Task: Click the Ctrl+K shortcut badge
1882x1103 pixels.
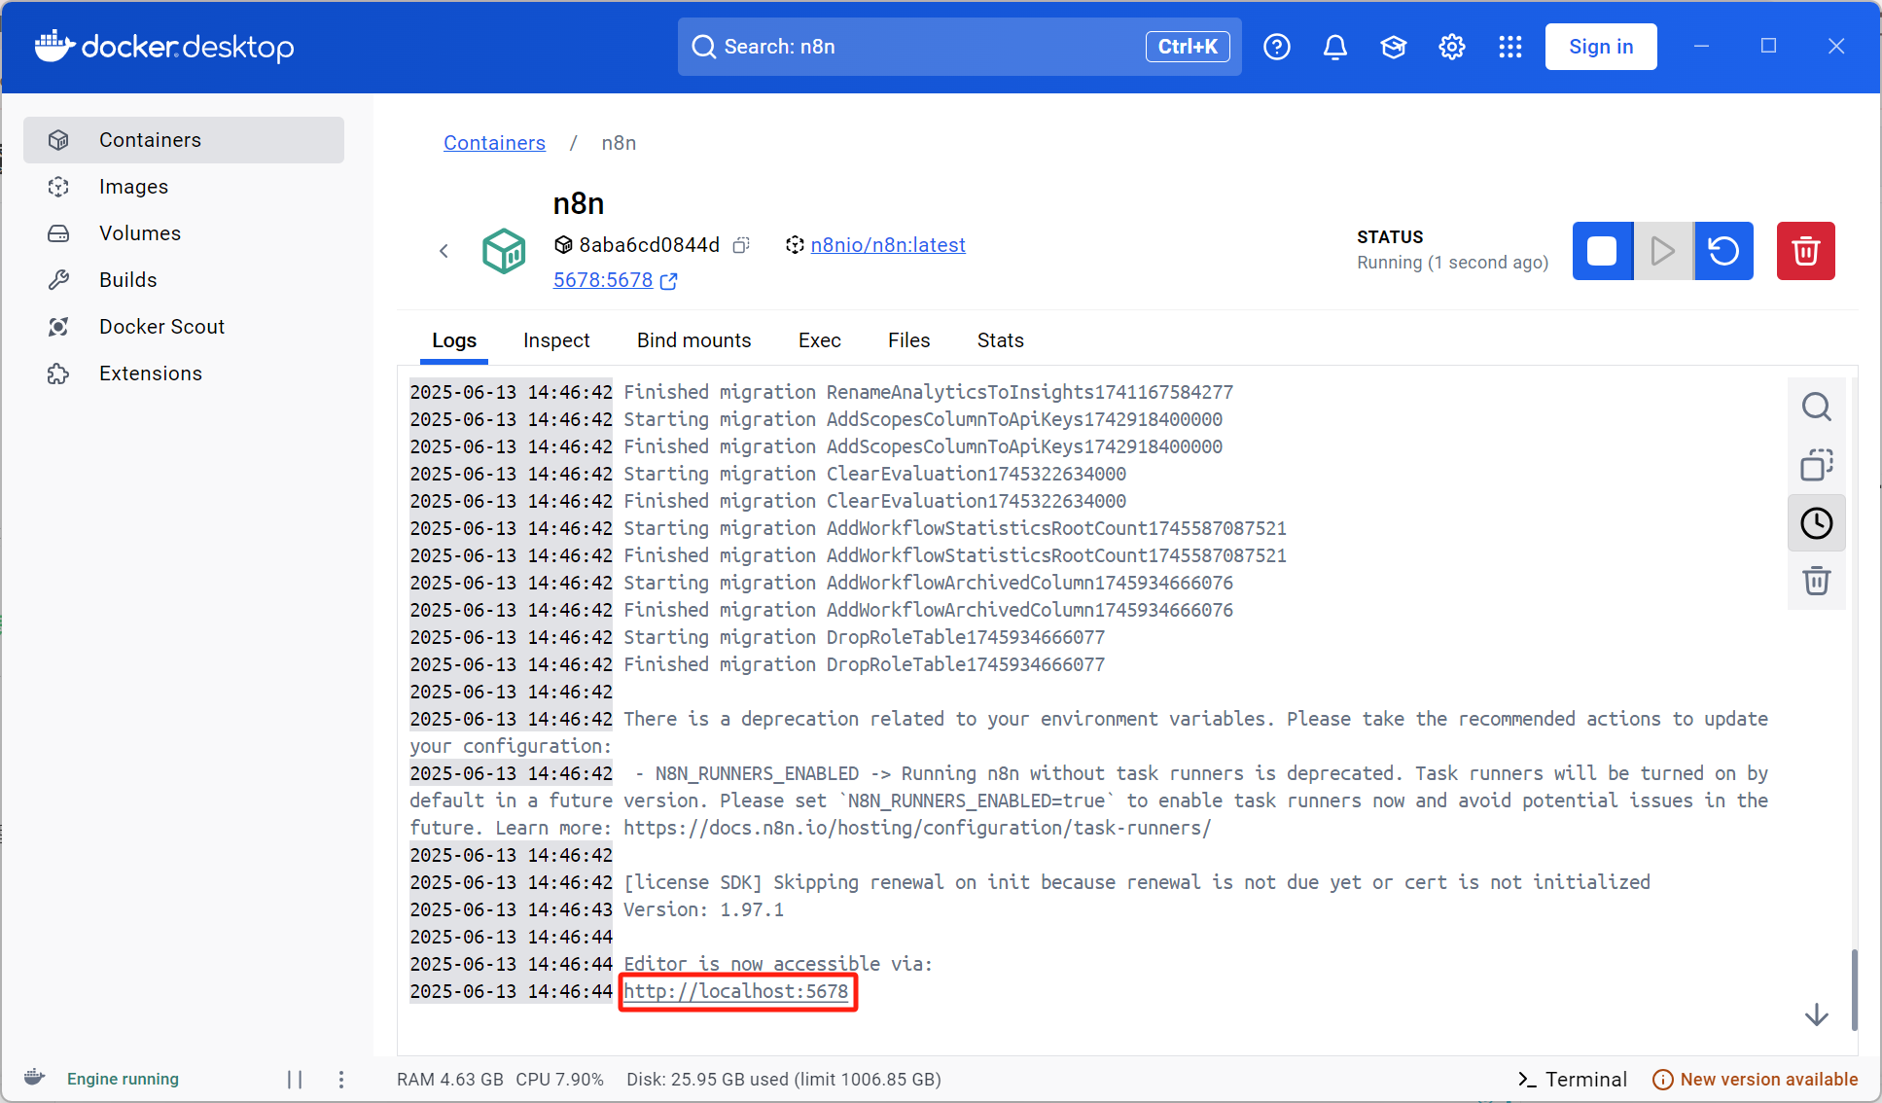Action: (x=1188, y=47)
